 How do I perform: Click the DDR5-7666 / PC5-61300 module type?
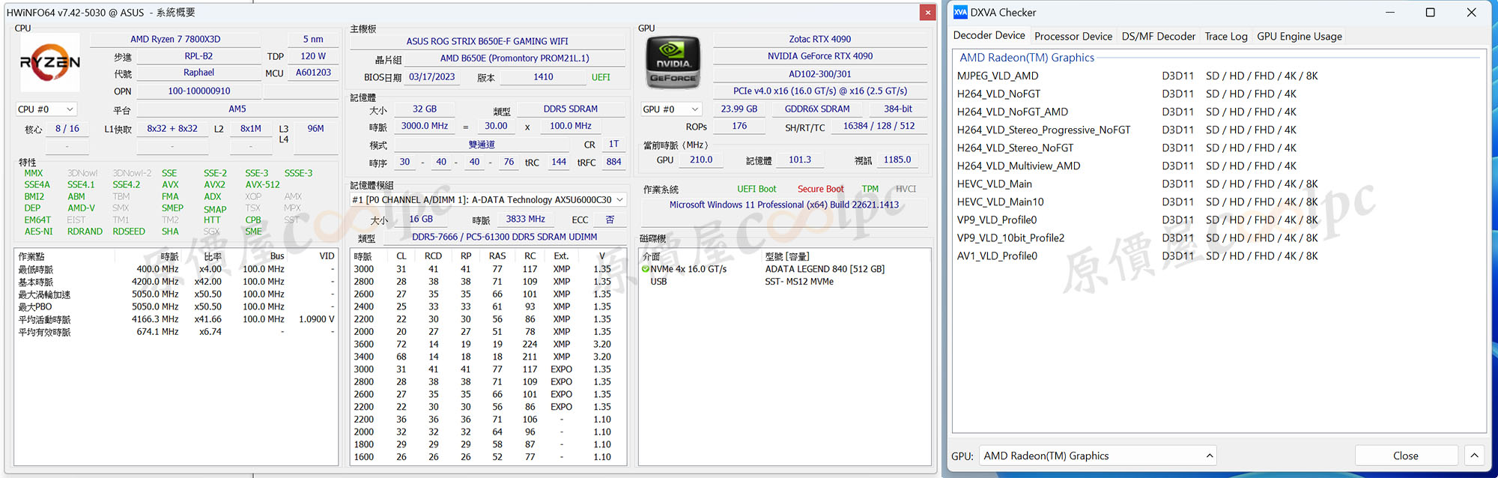point(504,237)
